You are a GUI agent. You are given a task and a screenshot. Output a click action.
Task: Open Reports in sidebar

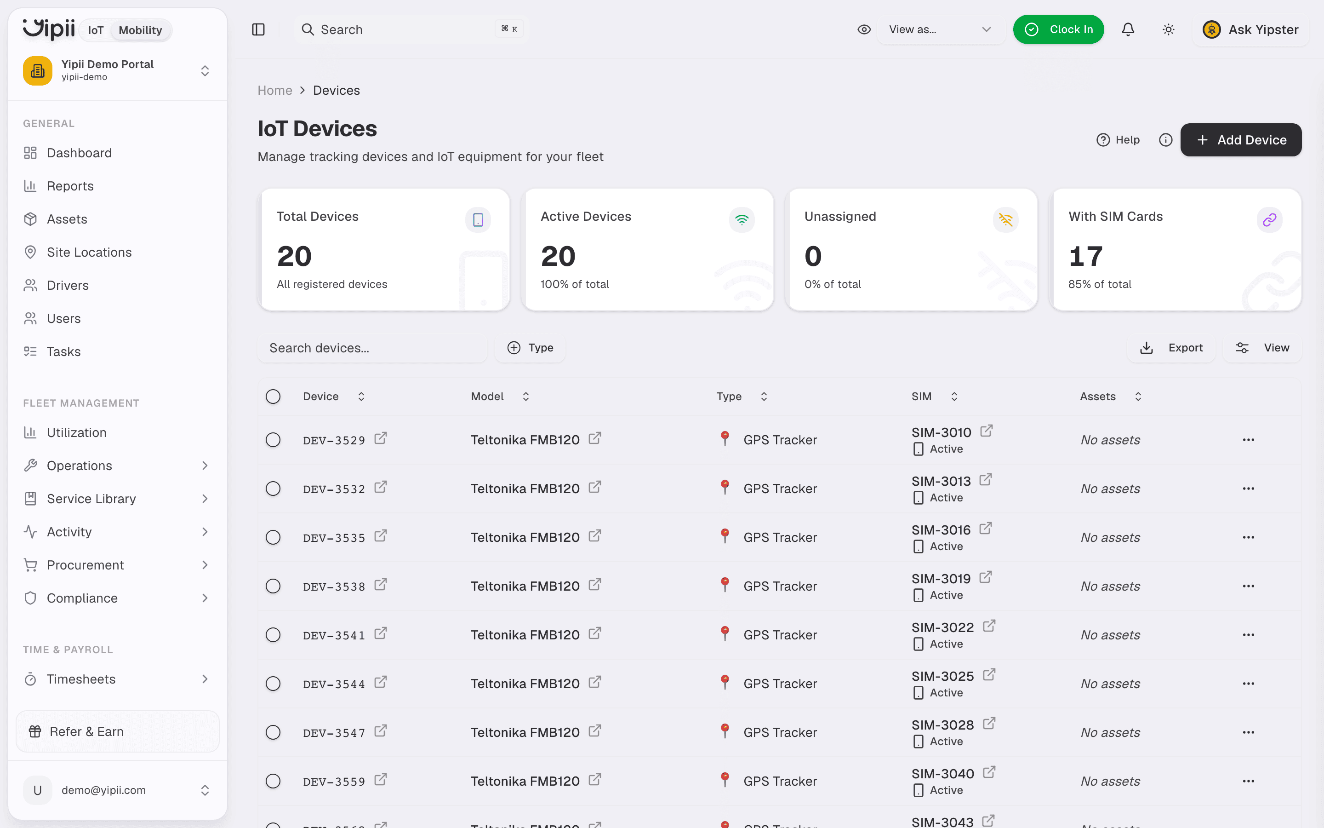pyautogui.click(x=118, y=186)
